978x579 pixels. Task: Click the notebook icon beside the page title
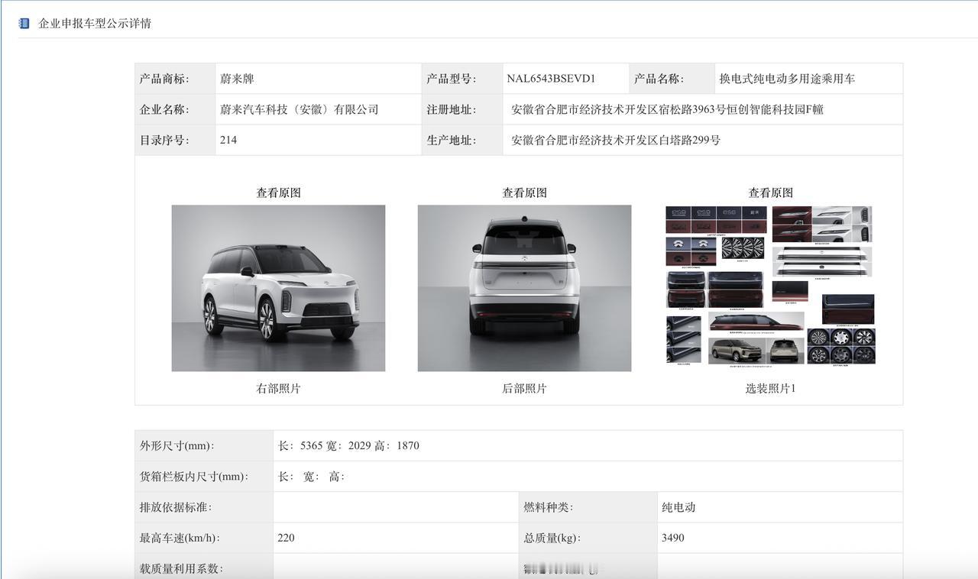(x=24, y=24)
